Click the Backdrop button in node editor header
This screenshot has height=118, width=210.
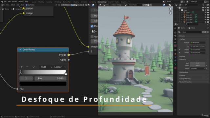tap(66, 5)
